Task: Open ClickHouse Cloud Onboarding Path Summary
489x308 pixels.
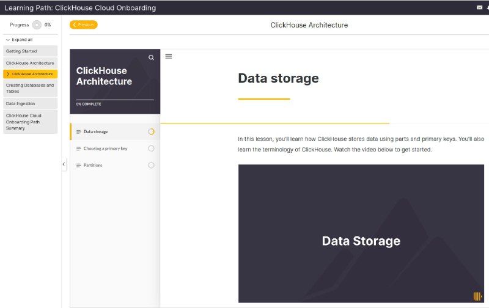Action: [30, 122]
